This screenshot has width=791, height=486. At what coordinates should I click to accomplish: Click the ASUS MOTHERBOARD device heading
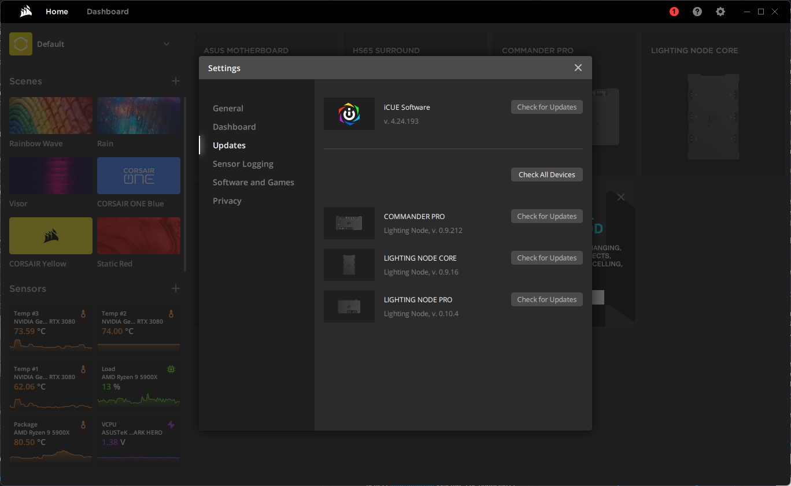246,50
